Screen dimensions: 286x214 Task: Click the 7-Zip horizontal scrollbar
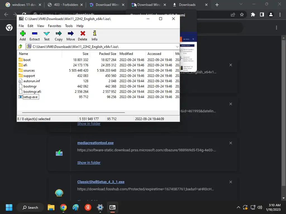coord(73,113)
